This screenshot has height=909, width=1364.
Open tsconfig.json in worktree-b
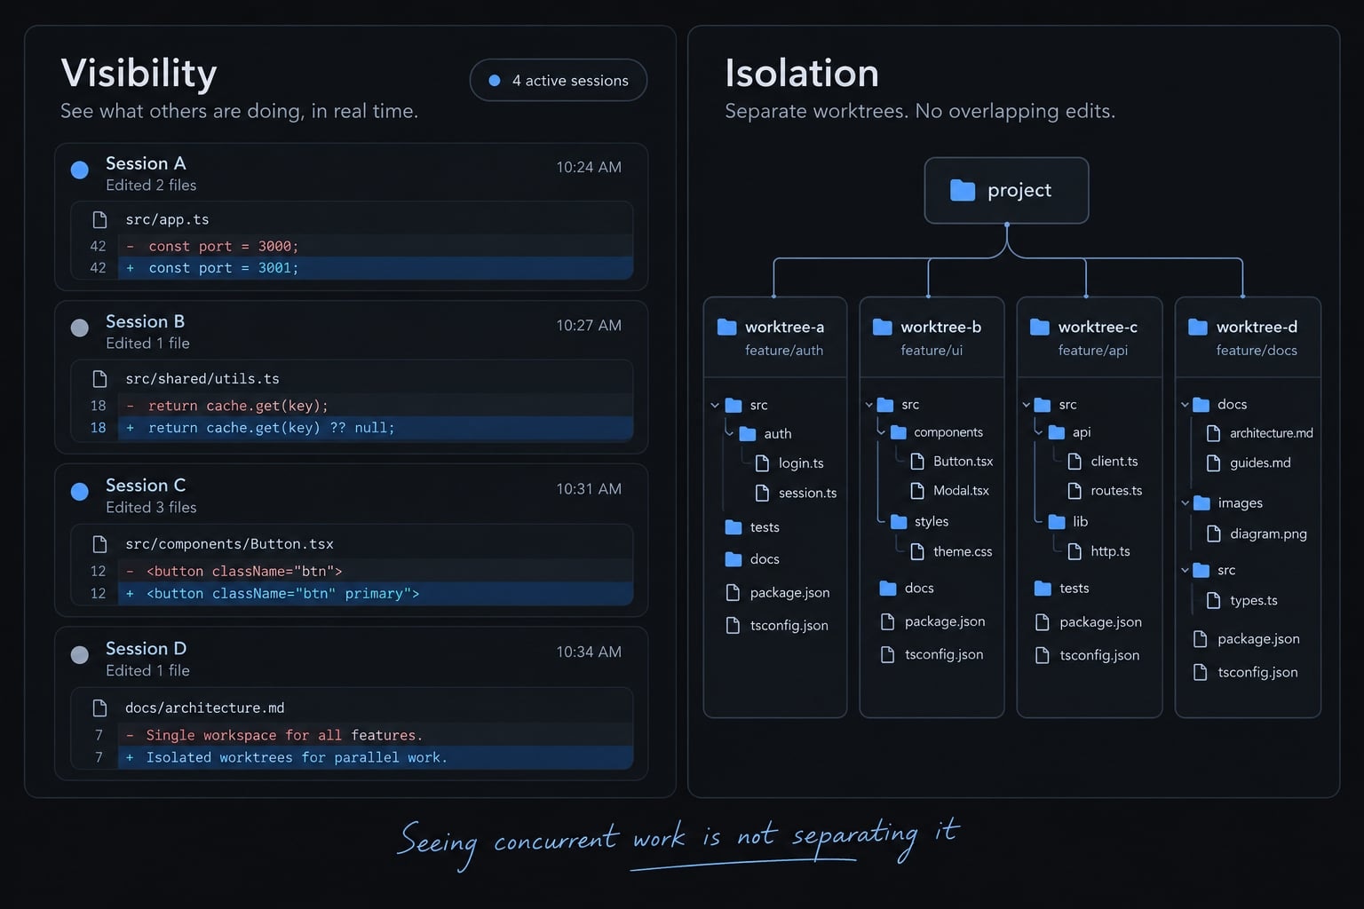click(932, 655)
